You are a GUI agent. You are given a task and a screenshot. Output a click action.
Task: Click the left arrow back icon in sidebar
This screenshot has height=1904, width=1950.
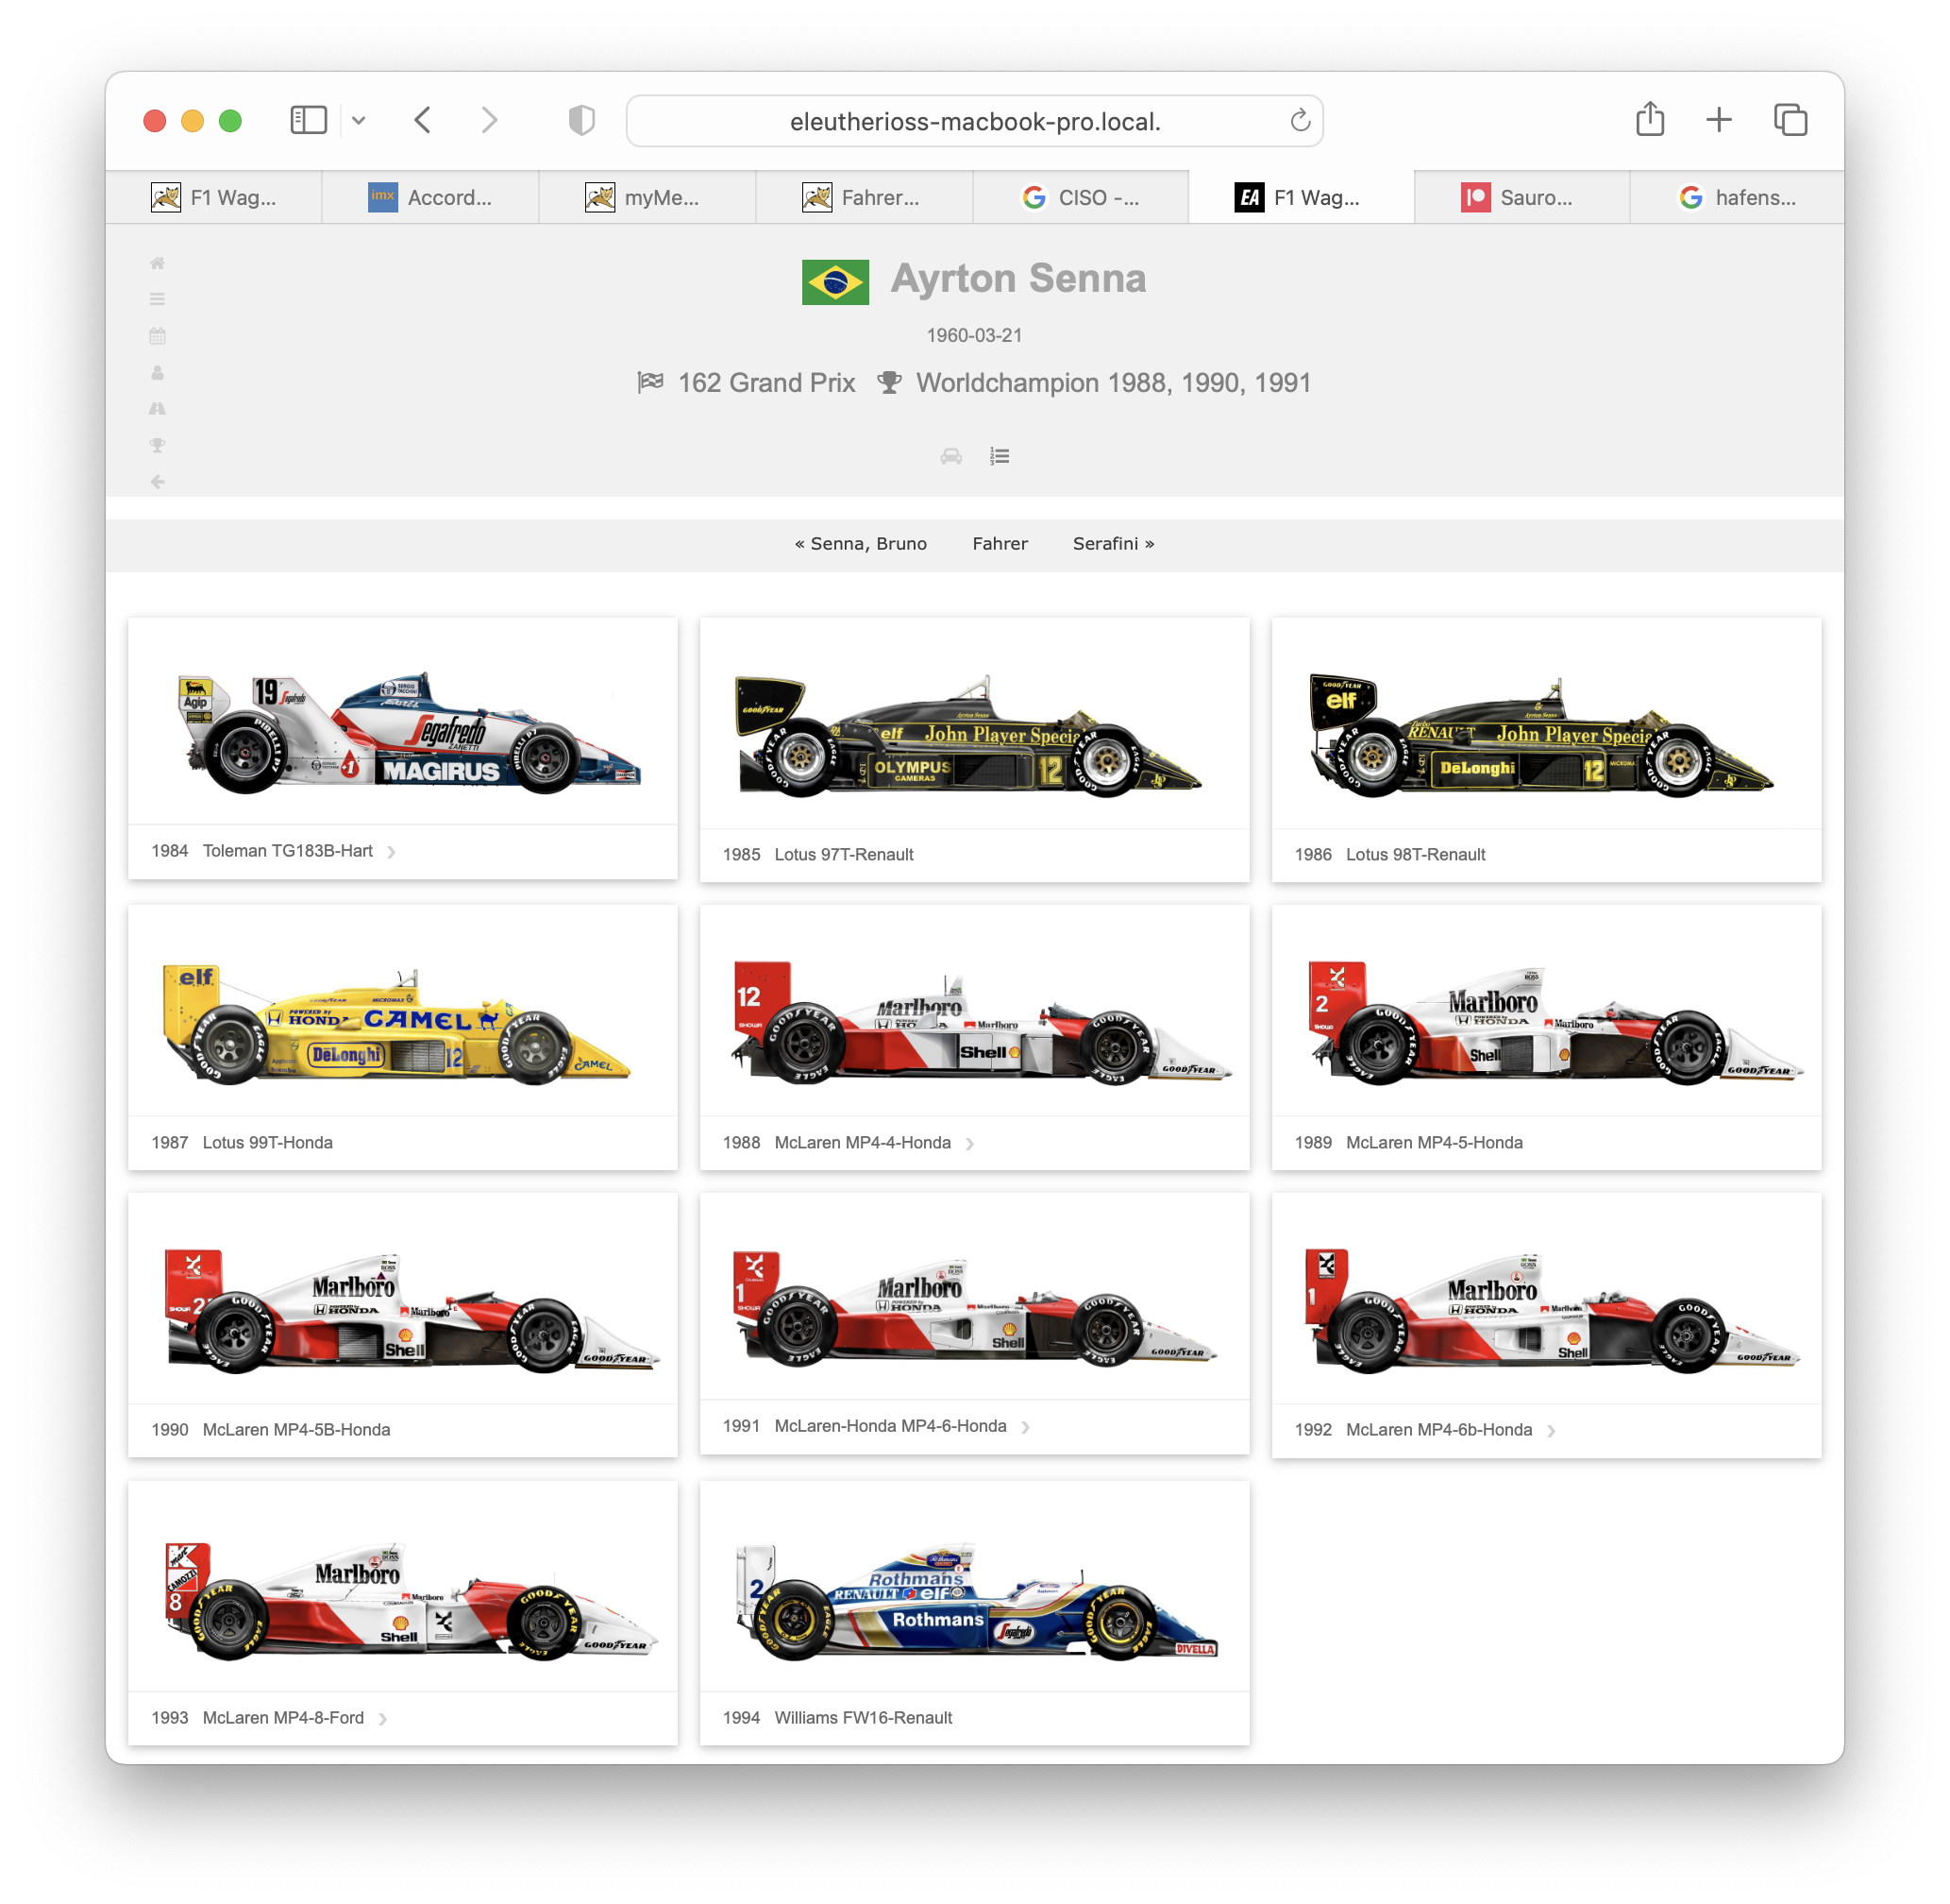click(x=157, y=482)
